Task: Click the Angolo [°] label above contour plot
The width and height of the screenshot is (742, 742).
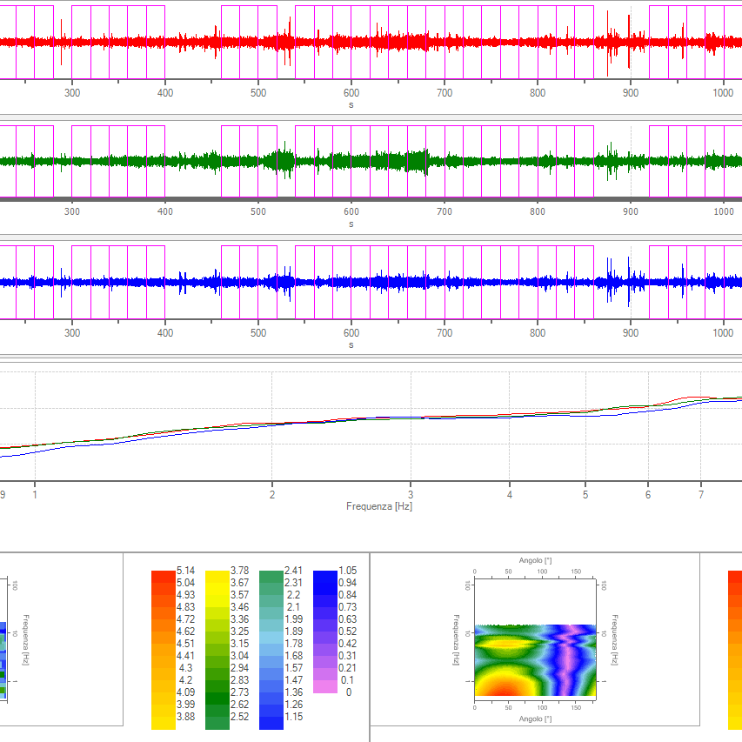Action: click(535, 561)
